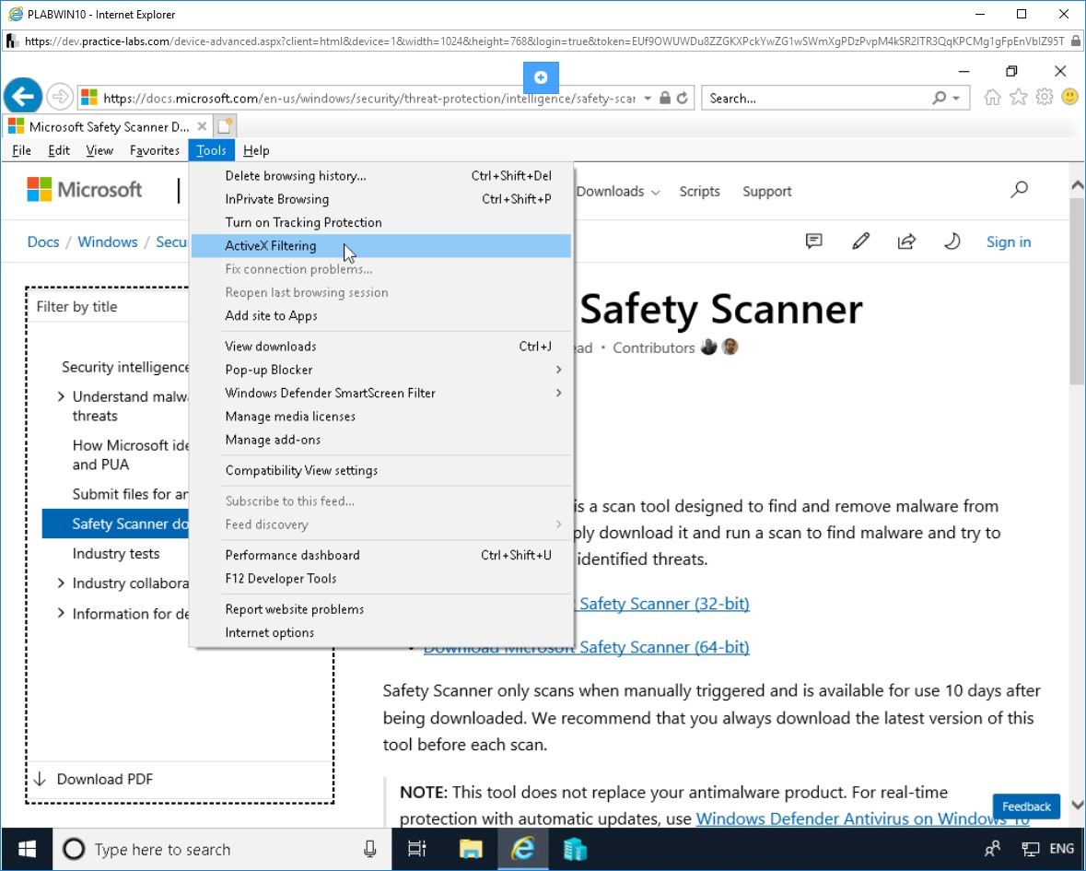Click the IE back arrow button
The width and height of the screenshot is (1086, 871).
point(23,96)
